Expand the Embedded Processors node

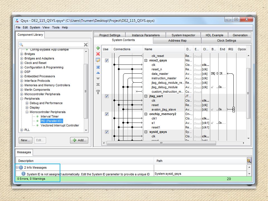tap(21, 76)
